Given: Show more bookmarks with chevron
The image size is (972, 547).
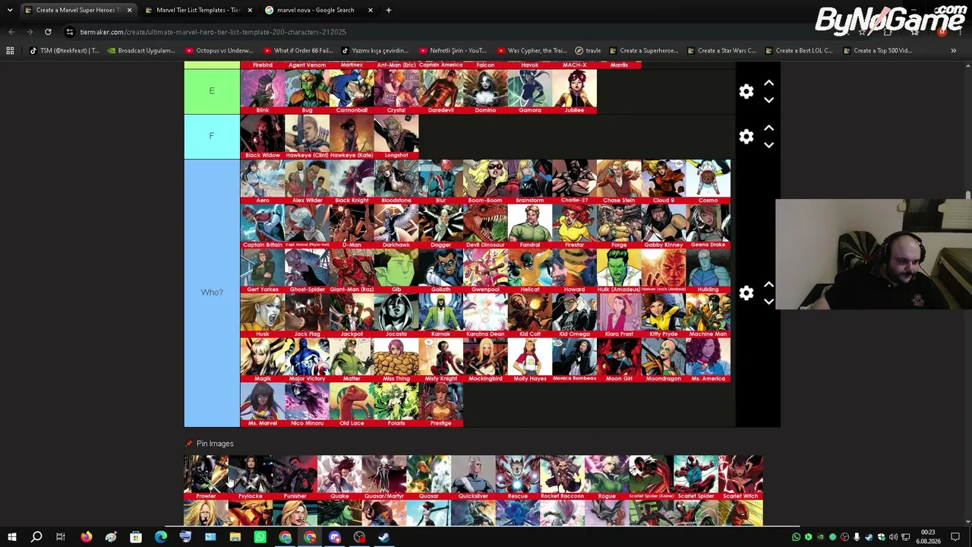Looking at the screenshot, I should coord(953,51).
